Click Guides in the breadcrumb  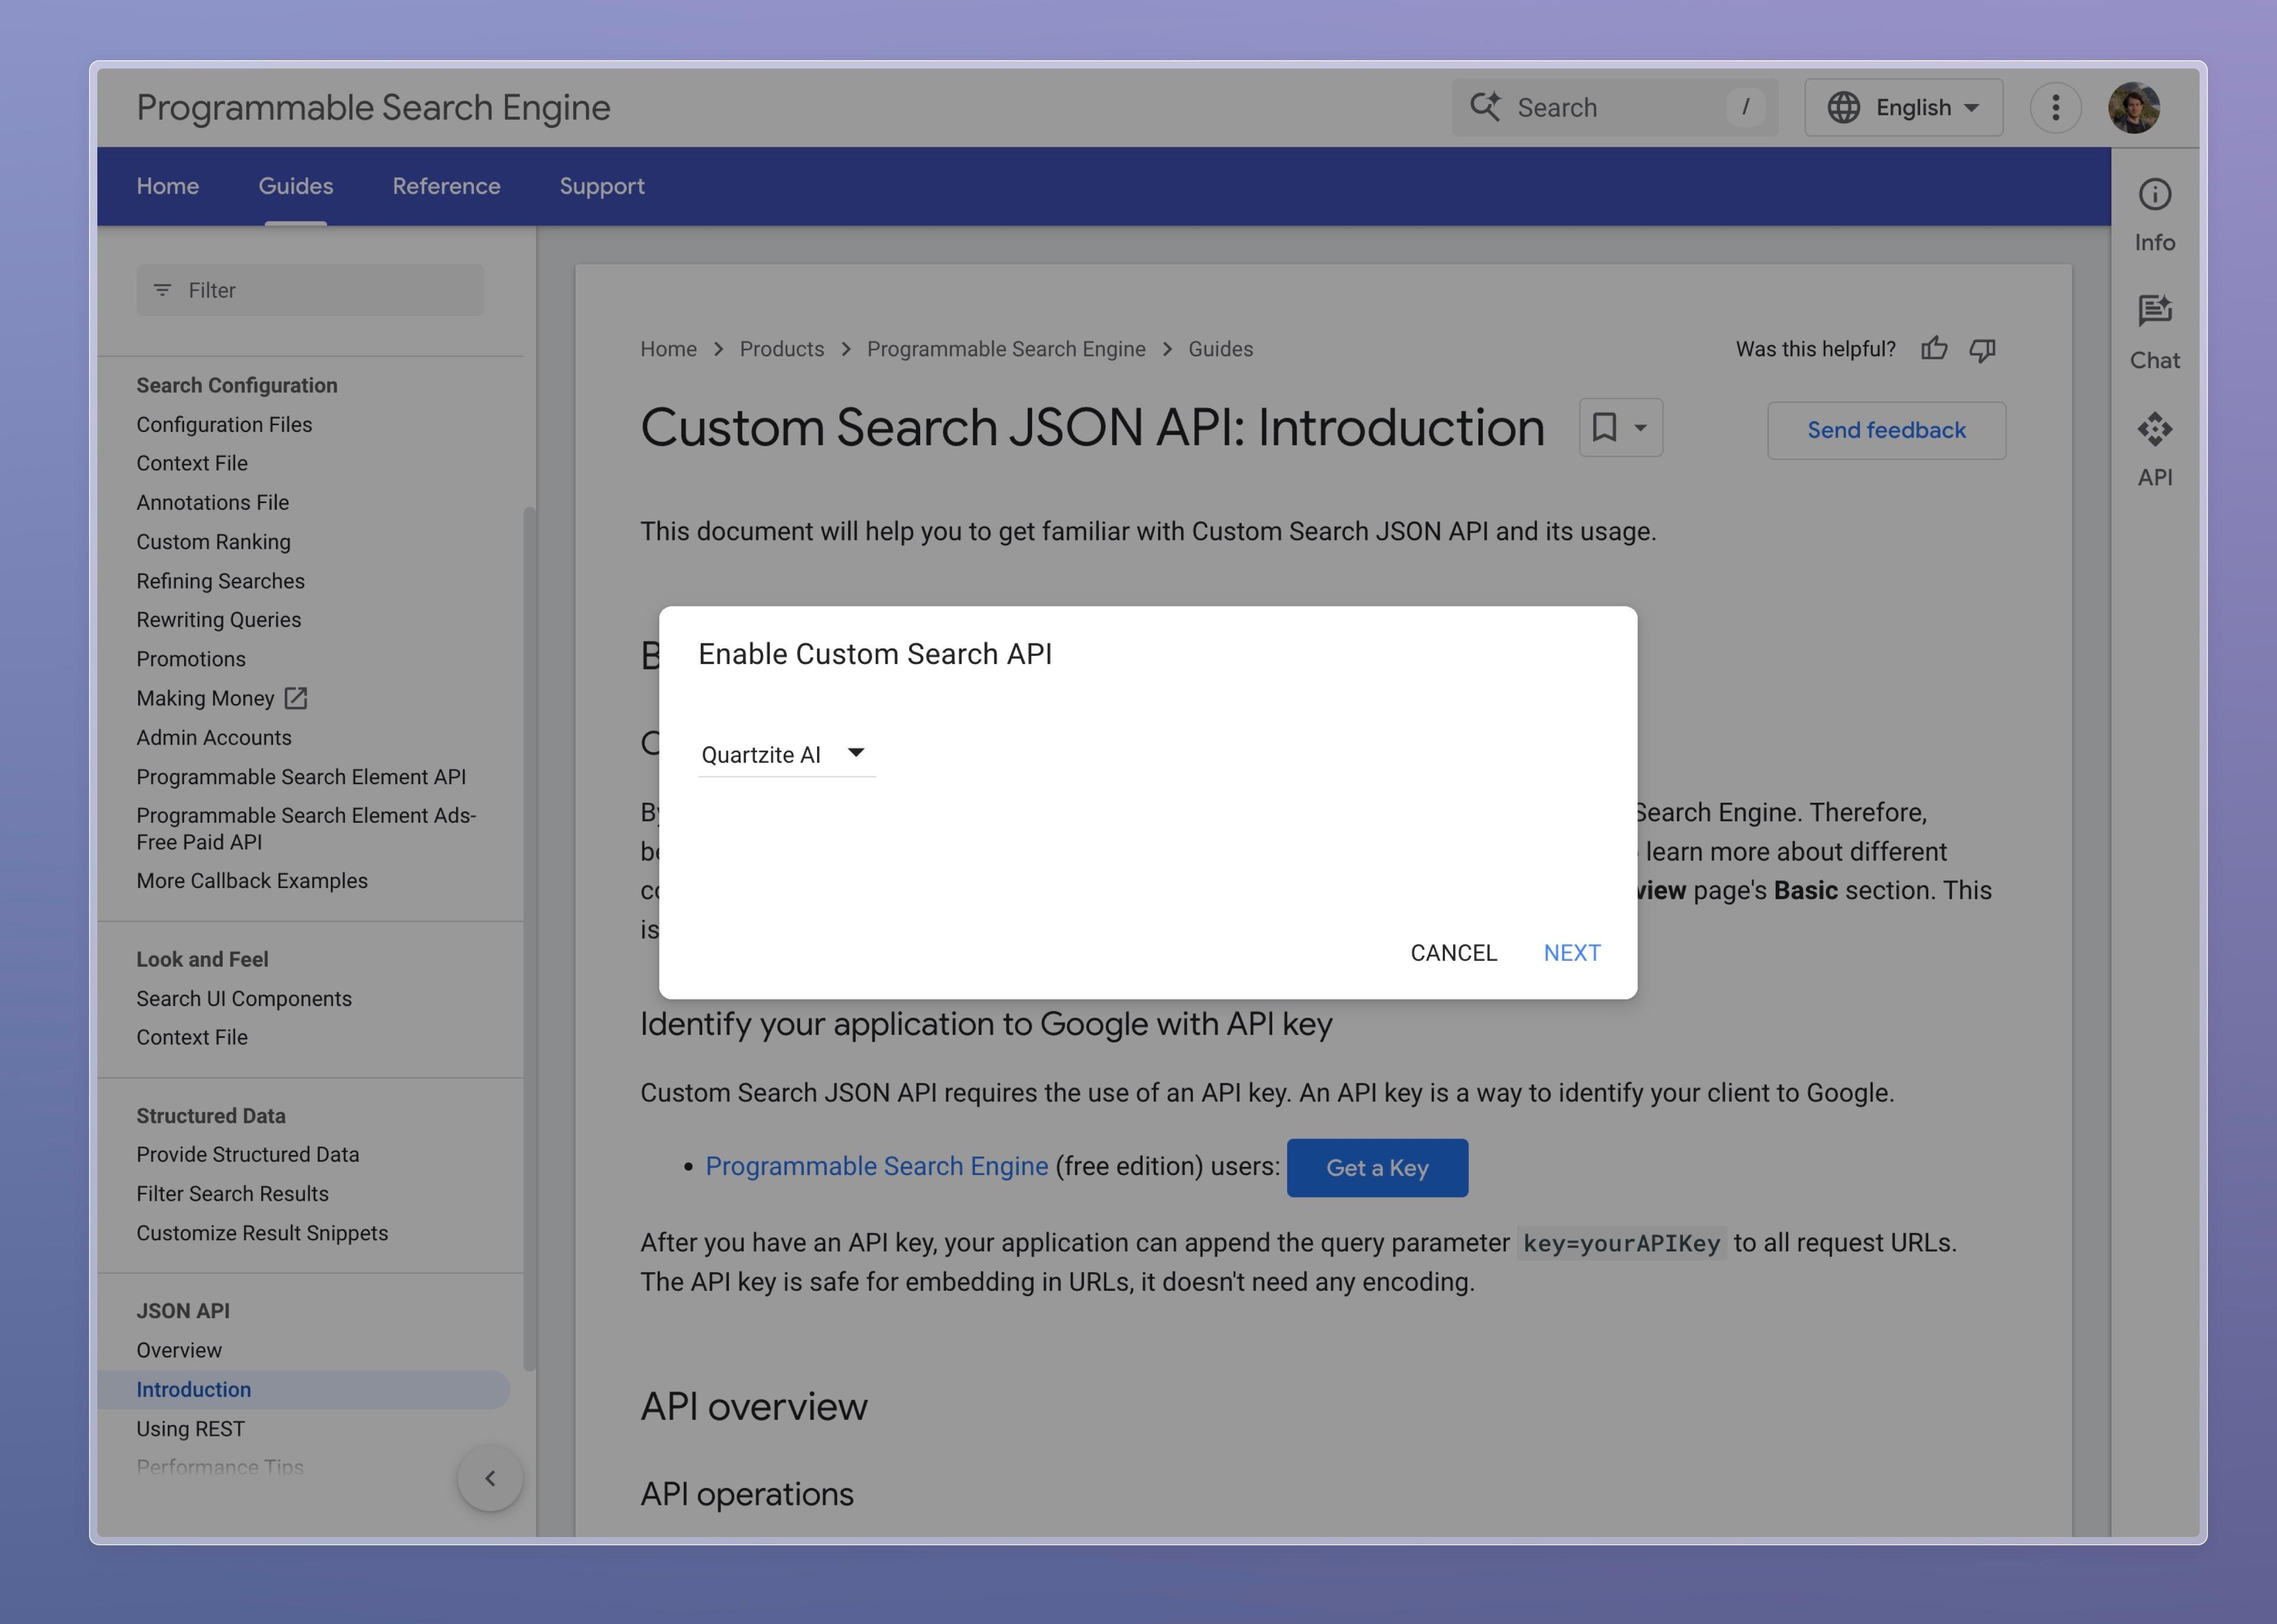click(1220, 349)
